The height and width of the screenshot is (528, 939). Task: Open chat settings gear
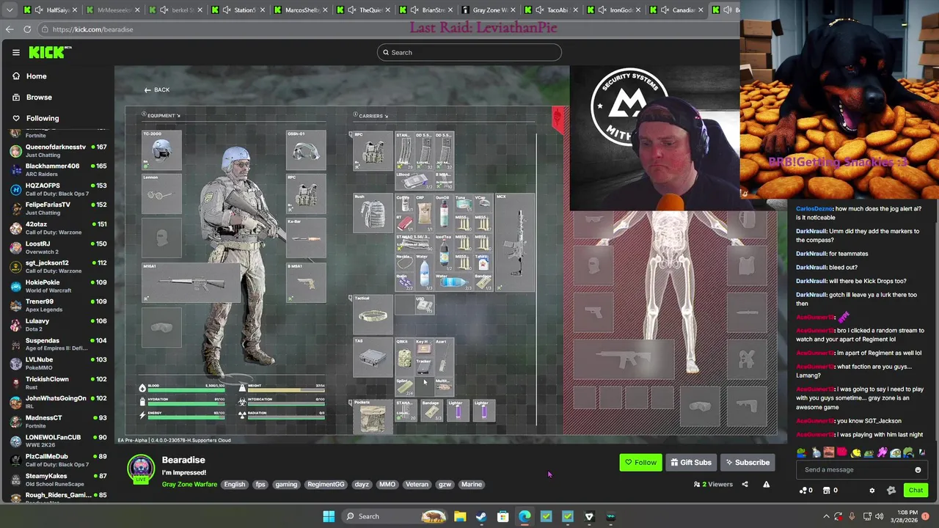pos(872,491)
